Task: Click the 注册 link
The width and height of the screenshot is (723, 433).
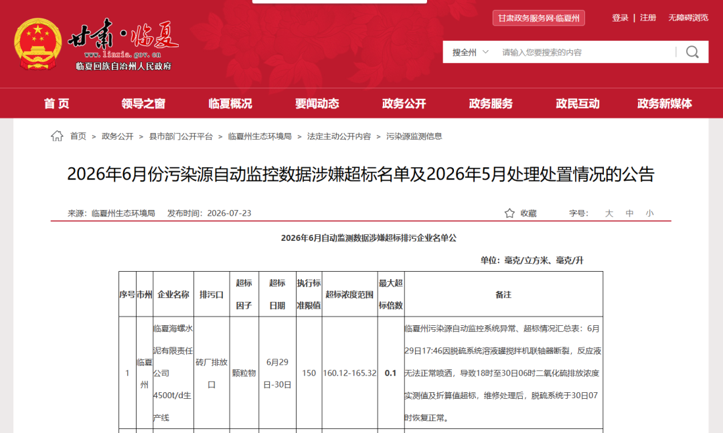Action: pos(648,17)
